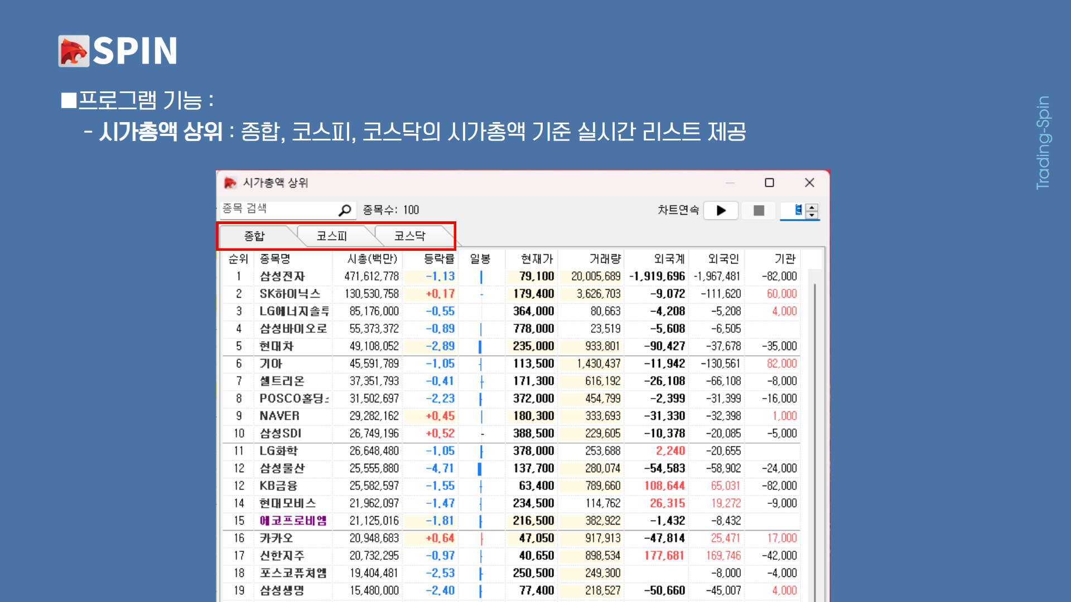Switch to the 종합 tab
This screenshot has height=602, width=1071.
click(x=254, y=236)
